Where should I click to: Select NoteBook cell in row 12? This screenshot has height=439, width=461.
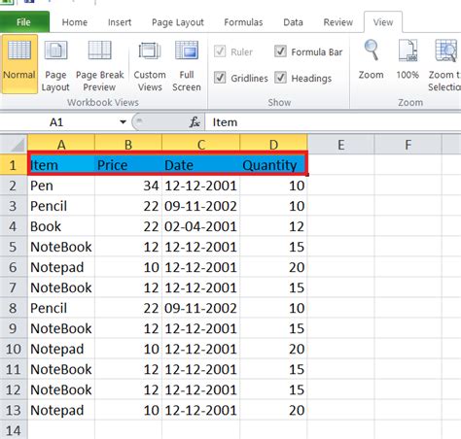[61, 389]
